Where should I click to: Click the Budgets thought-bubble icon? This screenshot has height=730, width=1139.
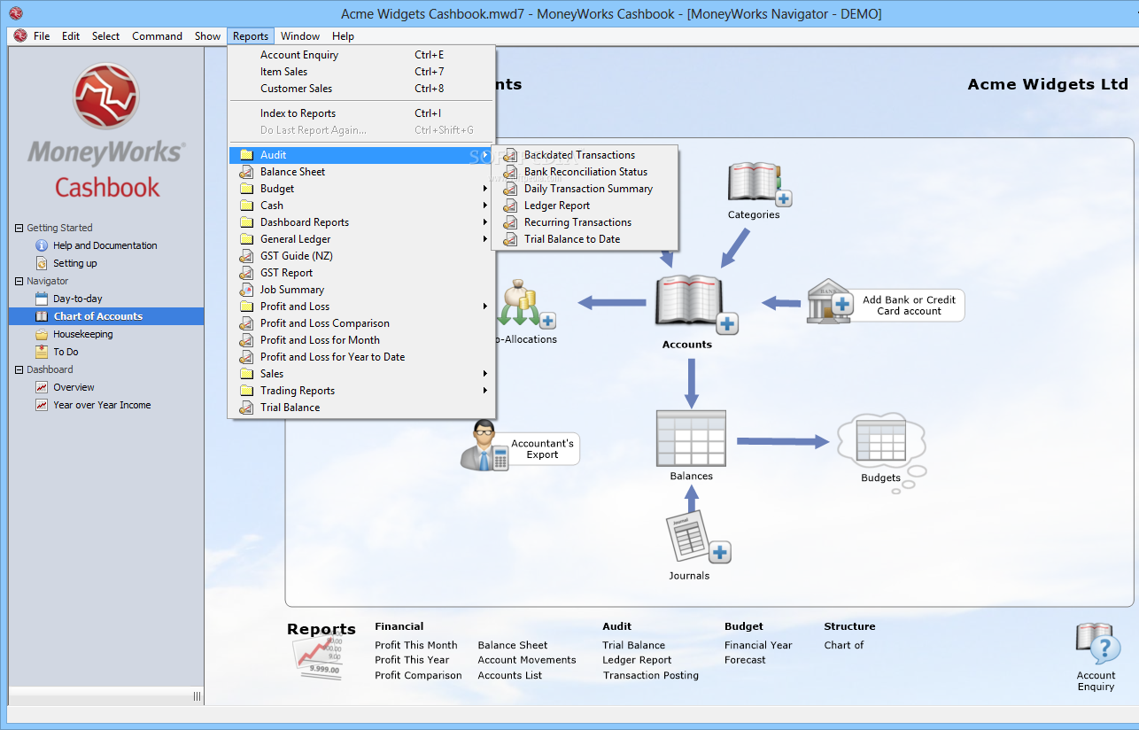tap(881, 441)
